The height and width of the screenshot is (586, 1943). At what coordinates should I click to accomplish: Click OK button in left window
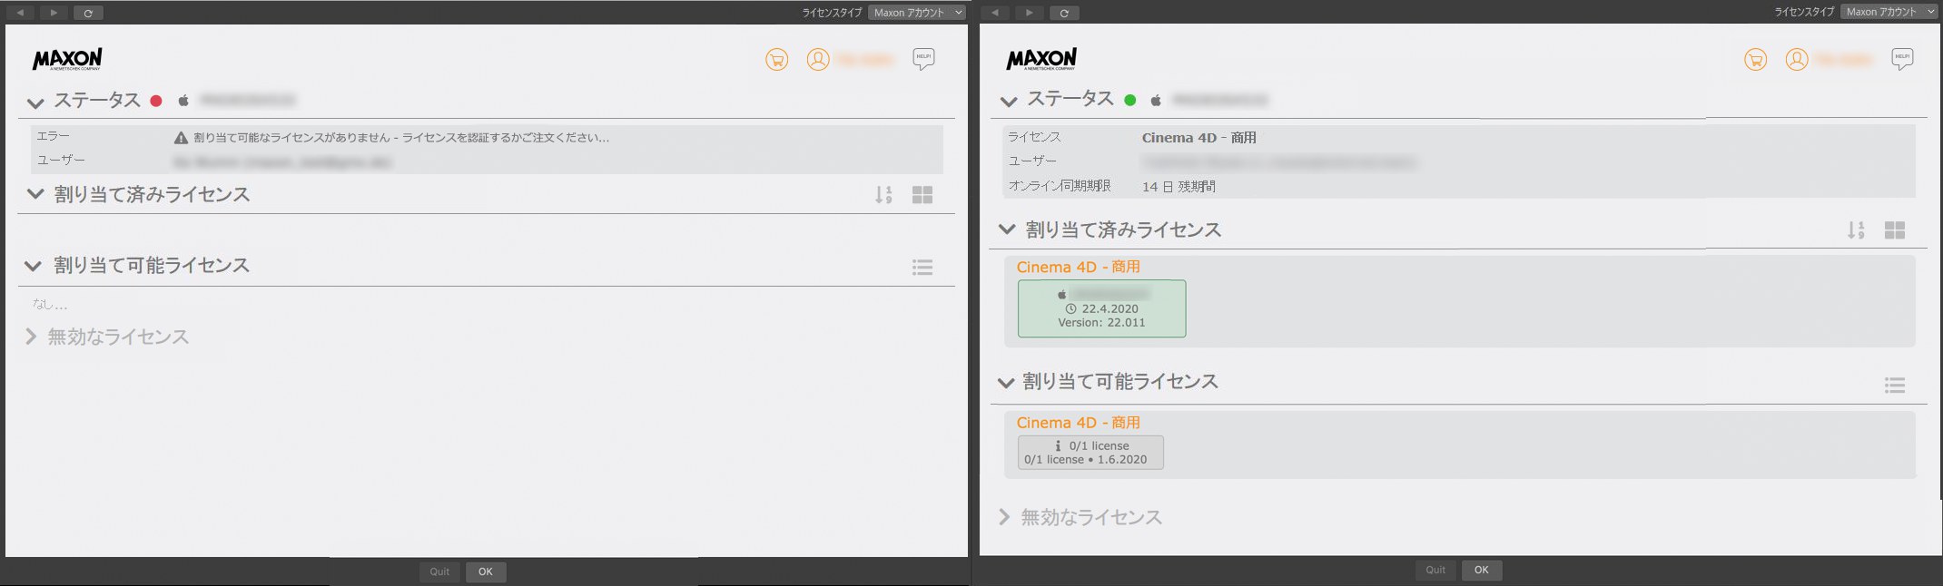(486, 571)
